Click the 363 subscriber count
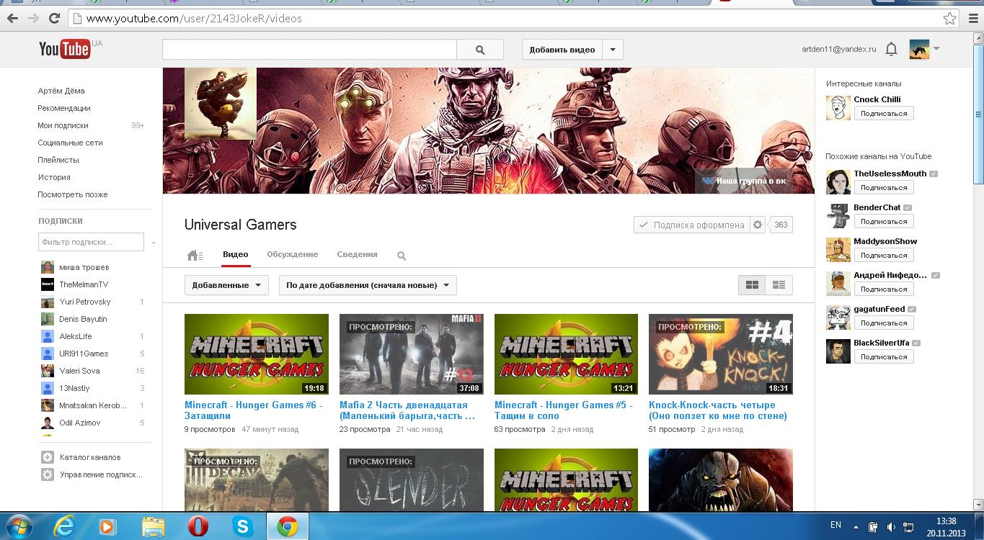Screen dimensions: 984x540 (781, 225)
